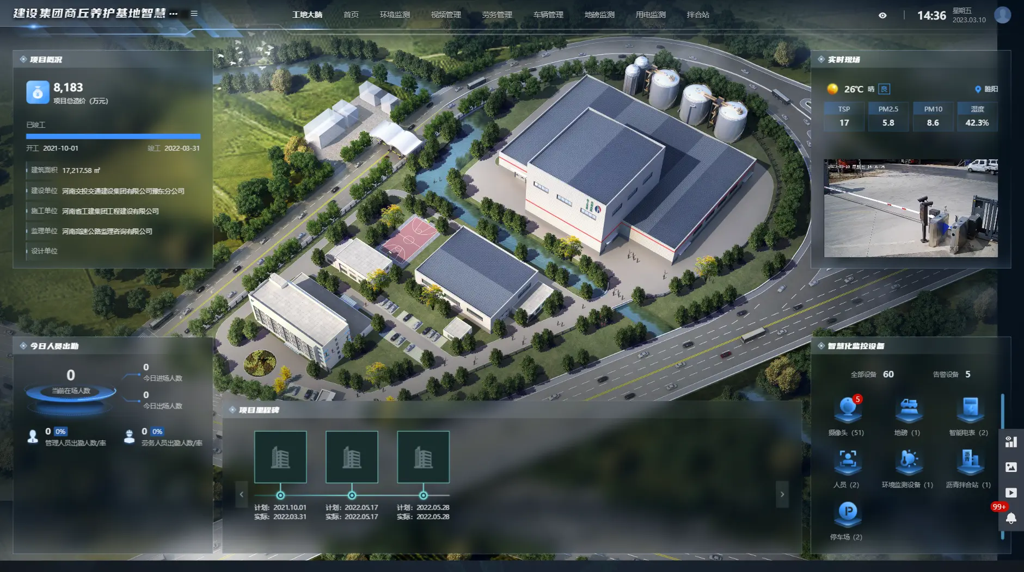Select the 停车场 parking icon
The width and height of the screenshot is (1024, 572).
coord(847,513)
